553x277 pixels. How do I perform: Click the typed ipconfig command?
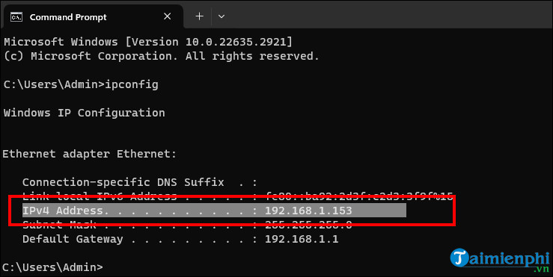click(x=132, y=85)
